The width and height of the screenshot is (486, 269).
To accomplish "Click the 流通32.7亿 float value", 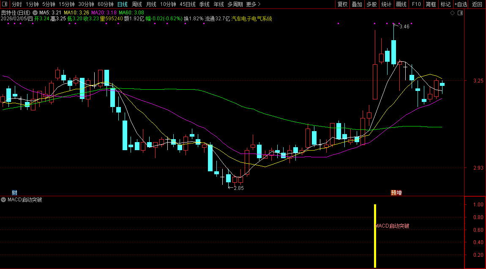I will coord(217,19).
